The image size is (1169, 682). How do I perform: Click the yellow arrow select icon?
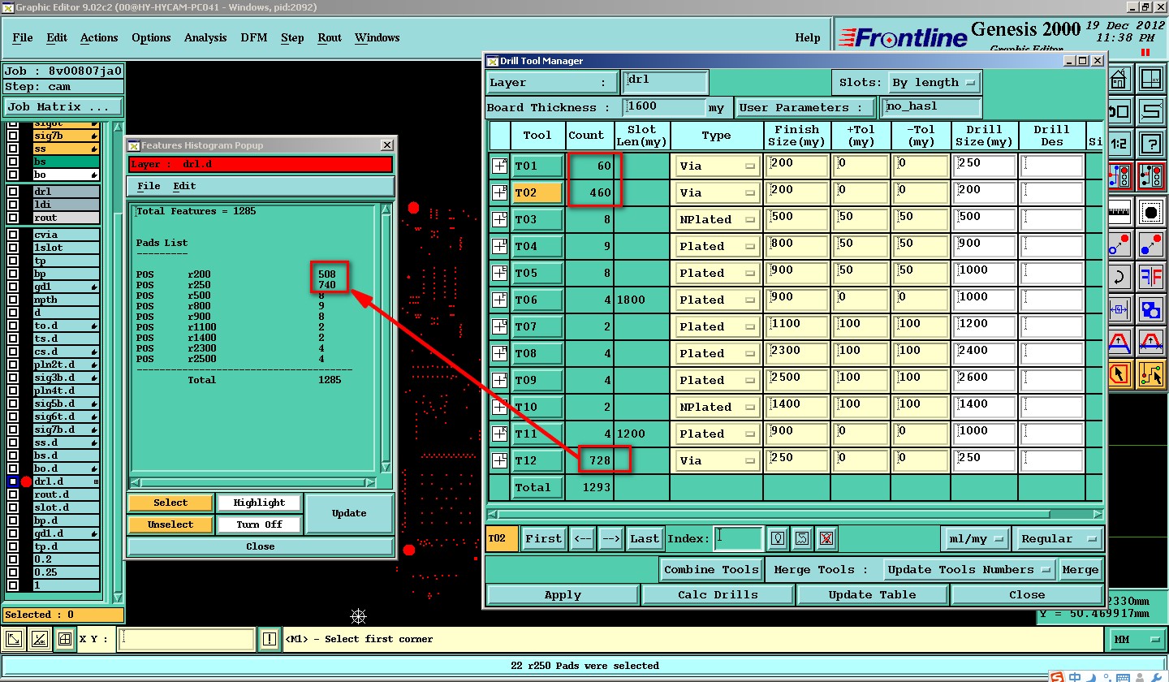[x=1119, y=373]
